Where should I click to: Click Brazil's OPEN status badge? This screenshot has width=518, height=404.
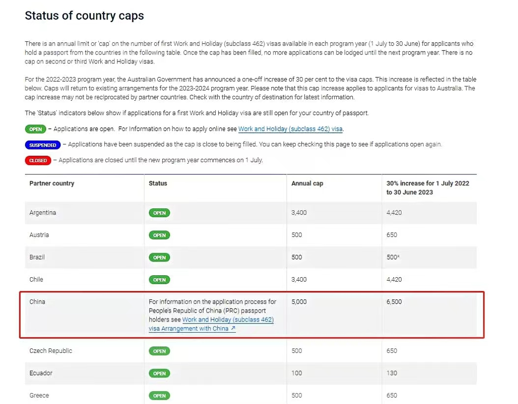point(159,258)
